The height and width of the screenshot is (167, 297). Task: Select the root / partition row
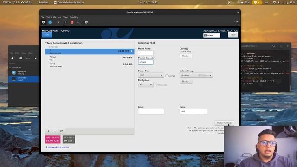pyautogui.click(x=90, y=51)
